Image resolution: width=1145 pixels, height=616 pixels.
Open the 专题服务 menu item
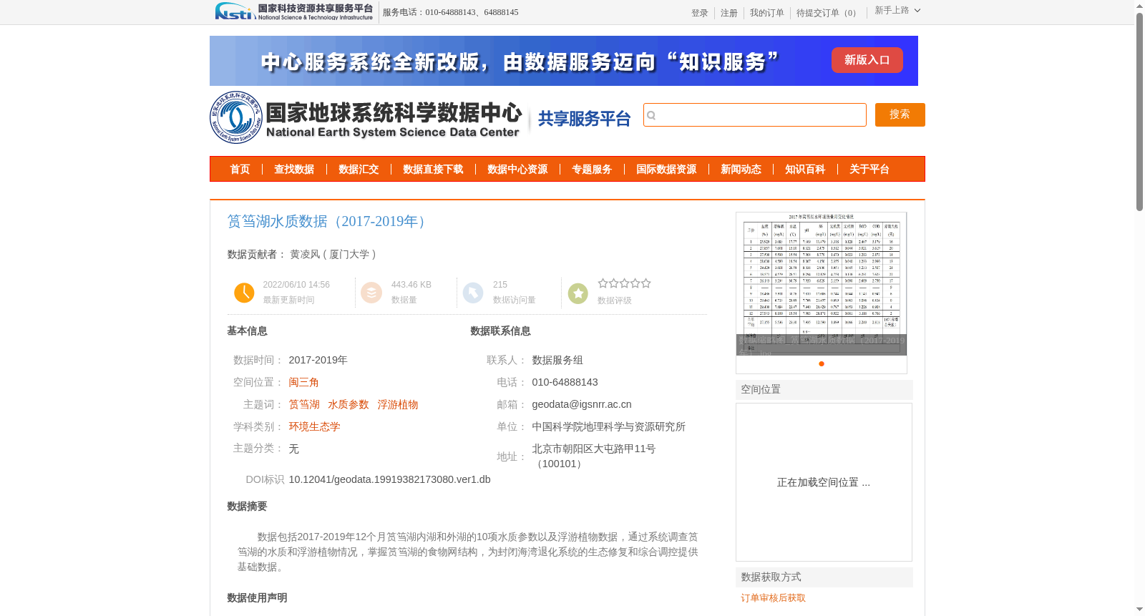(x=592, y=170)
